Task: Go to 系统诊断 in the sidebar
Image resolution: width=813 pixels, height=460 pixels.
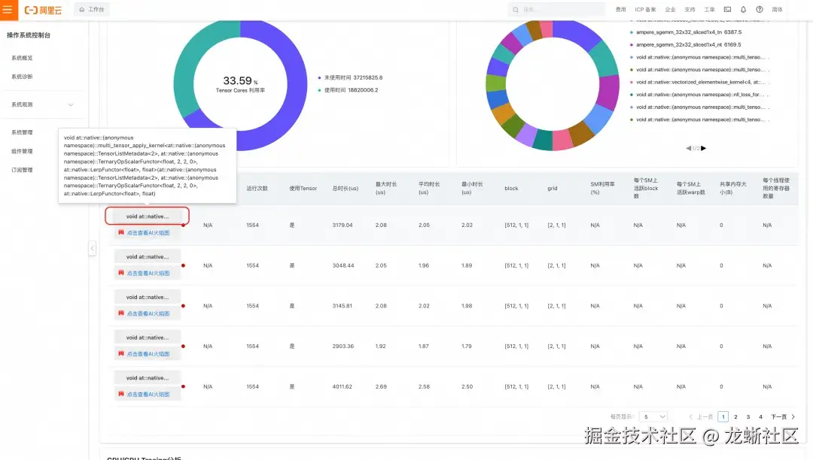Action: tap(22, 77)
